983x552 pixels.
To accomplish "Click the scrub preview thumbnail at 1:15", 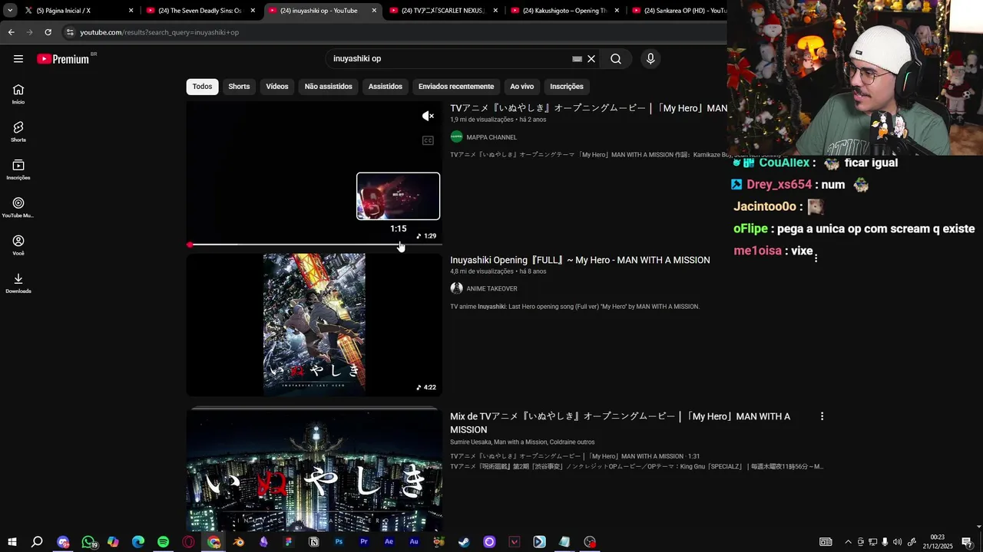I will pos(398,196).
